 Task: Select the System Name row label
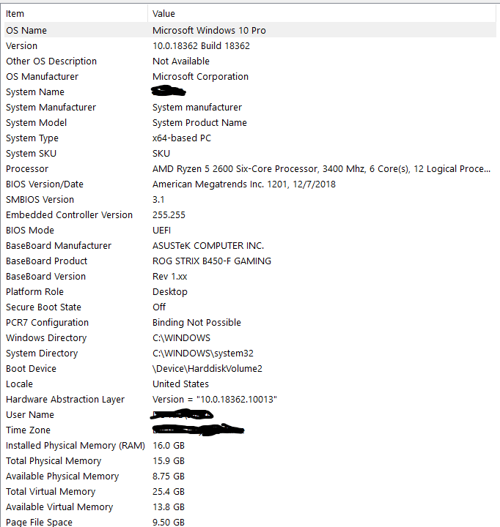pos(35,92)
